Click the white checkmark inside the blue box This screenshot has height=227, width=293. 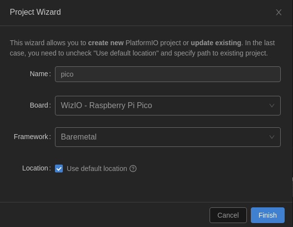click(59, 169)
